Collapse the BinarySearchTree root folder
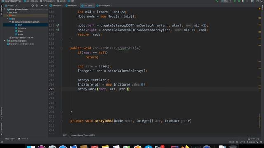The height and width of the screenshot is (148, 264). click(5, 9)
